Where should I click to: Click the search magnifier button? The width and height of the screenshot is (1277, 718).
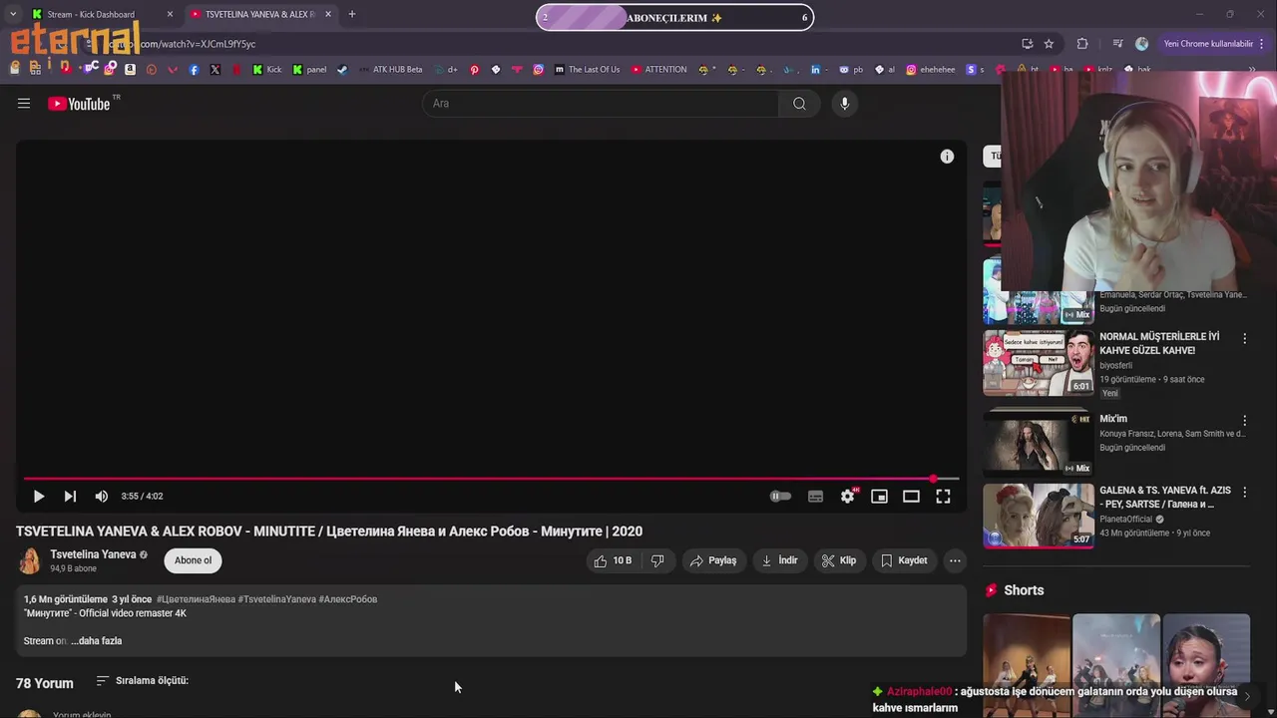[799, 104]
